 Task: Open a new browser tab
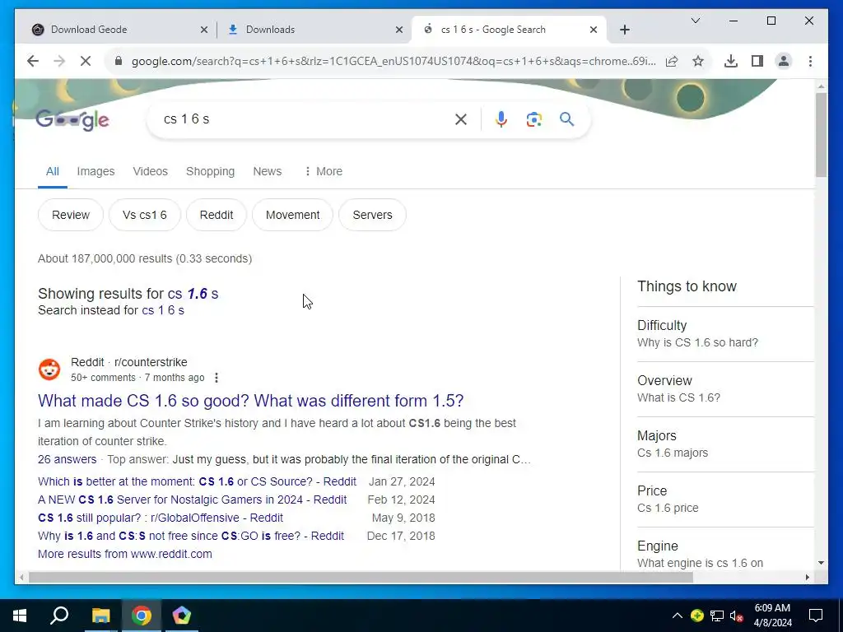pyautogui.click(x=624, y=30)
